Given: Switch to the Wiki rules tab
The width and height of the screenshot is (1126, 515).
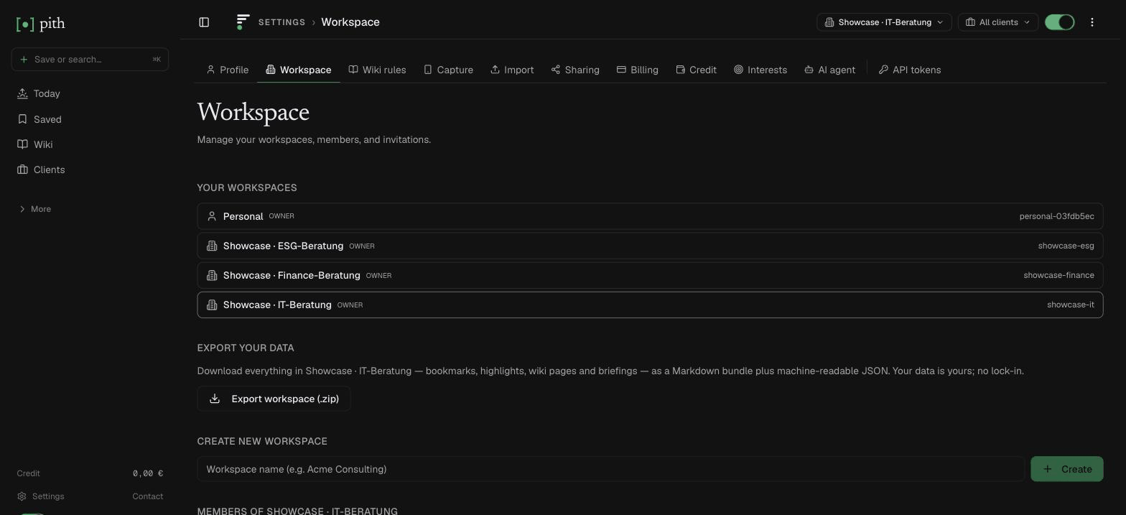Looking at the screenshot, I should click(x=377, y=70).
